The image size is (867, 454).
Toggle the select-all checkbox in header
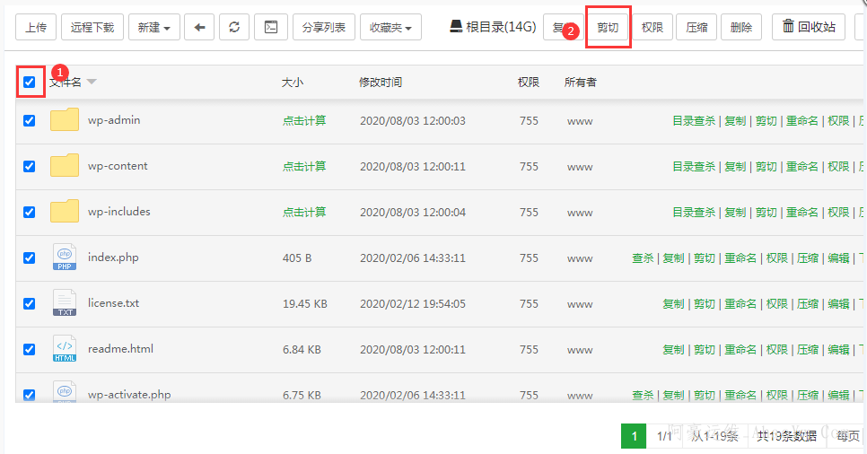(x=30, y=83)
